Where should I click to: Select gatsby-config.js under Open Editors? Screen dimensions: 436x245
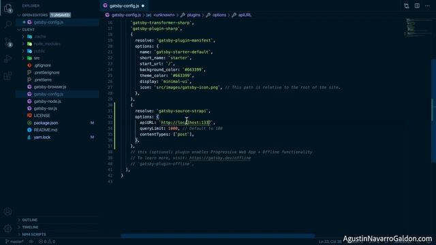57,22
